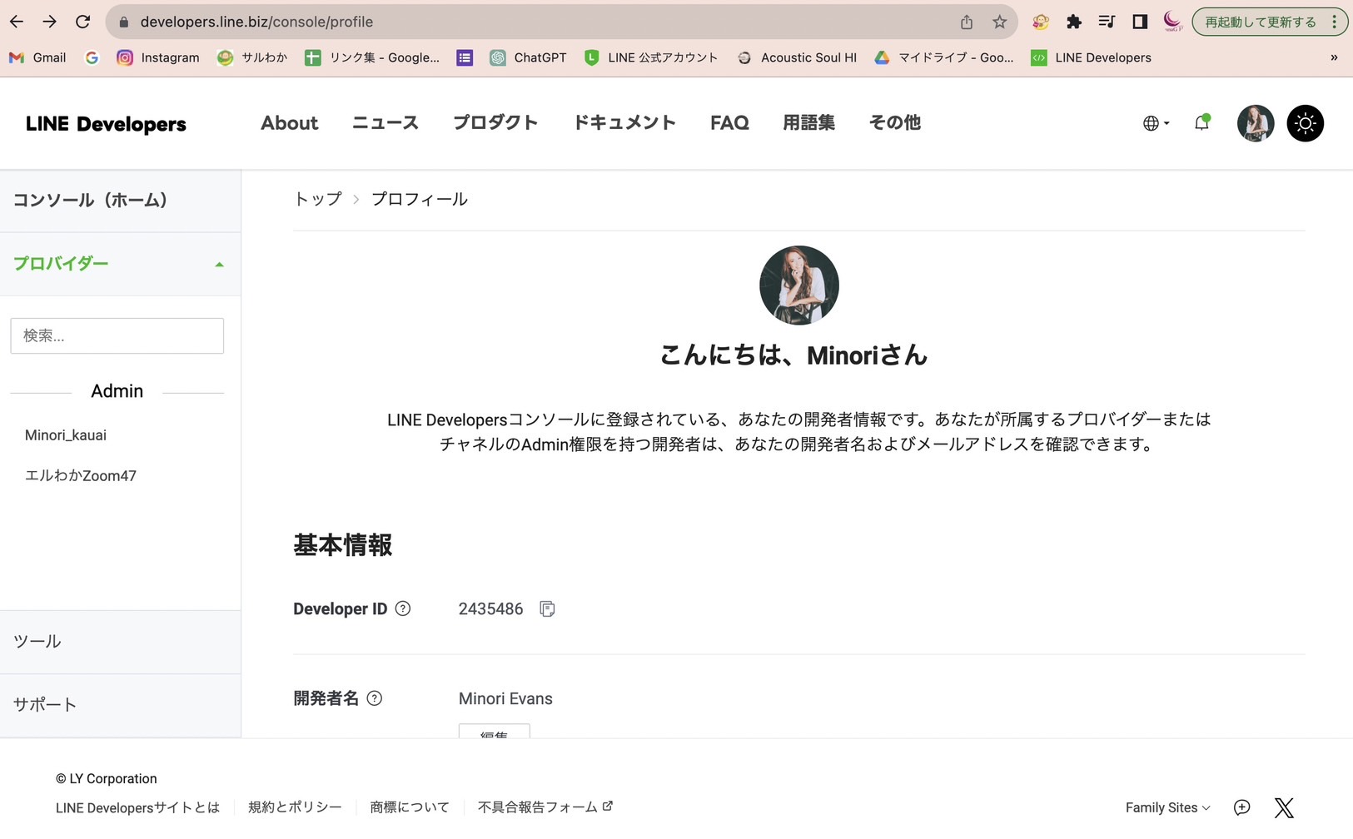Click the purple list bookmark icon

(465, 57)
